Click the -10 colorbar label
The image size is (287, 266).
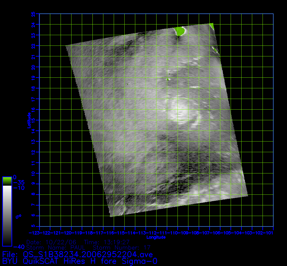[x=19, y=188]
